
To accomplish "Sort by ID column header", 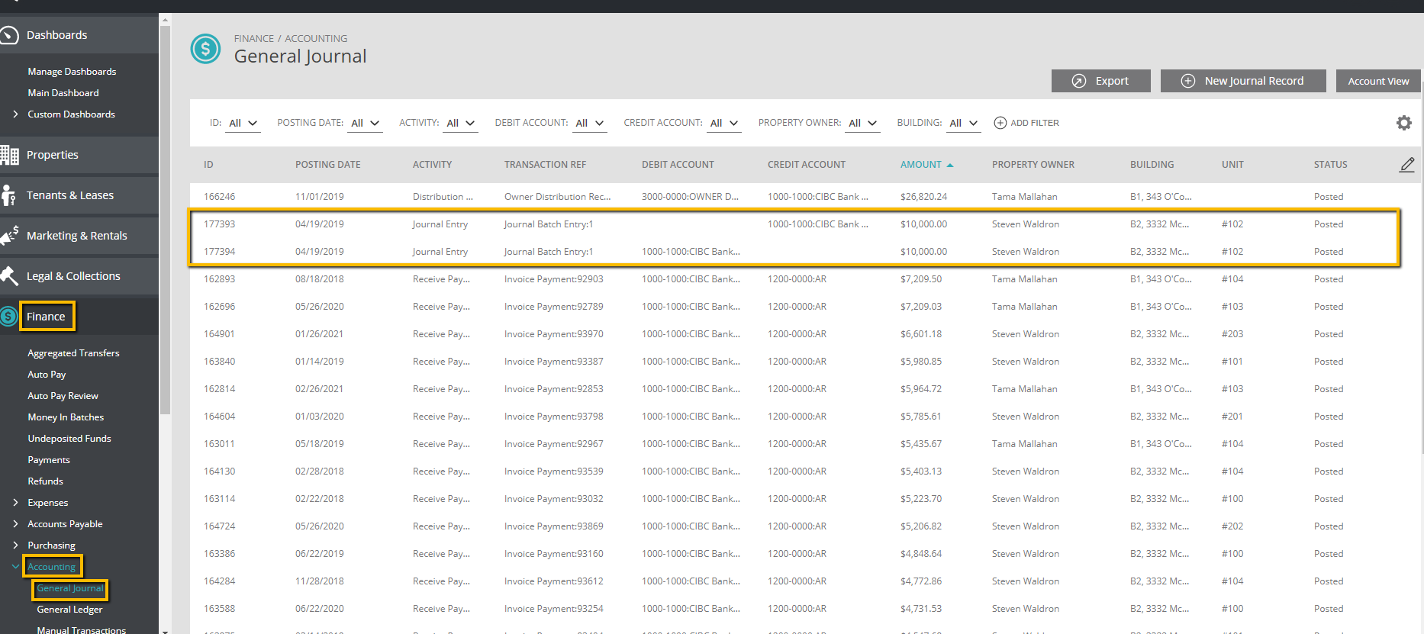I will point(208,165).
